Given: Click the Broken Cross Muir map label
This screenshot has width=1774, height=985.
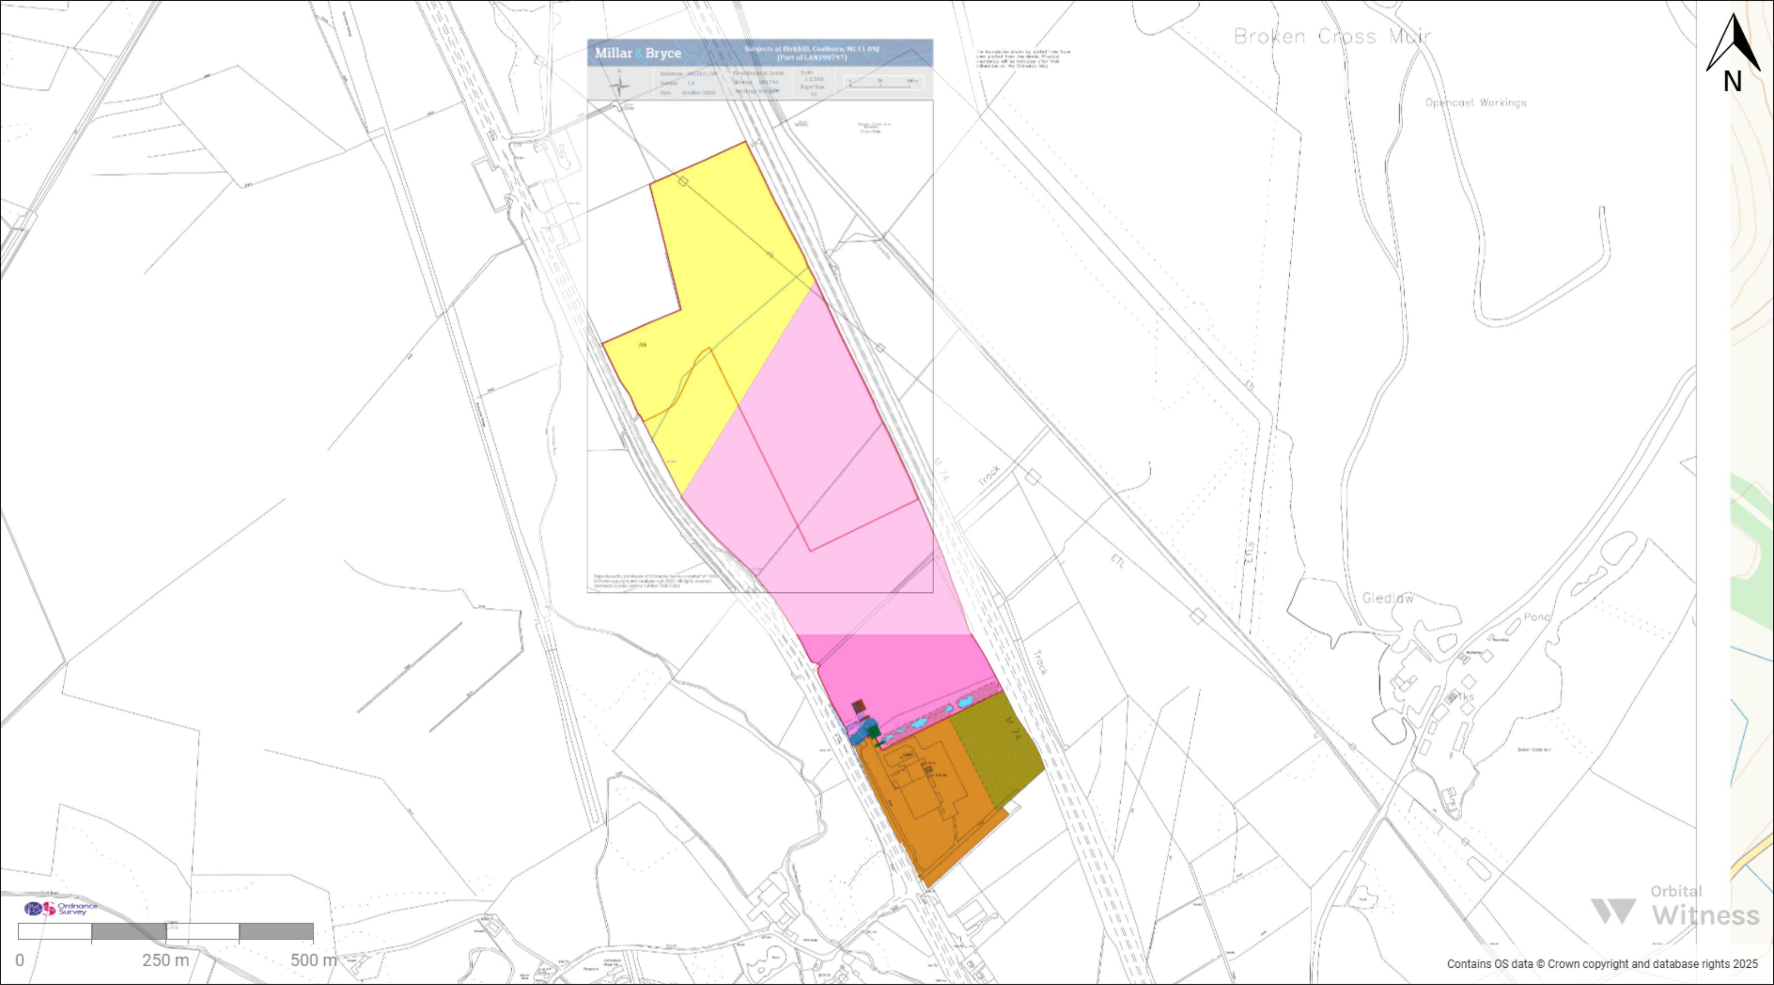Looking at the screenshot, I should [1333, 36].
